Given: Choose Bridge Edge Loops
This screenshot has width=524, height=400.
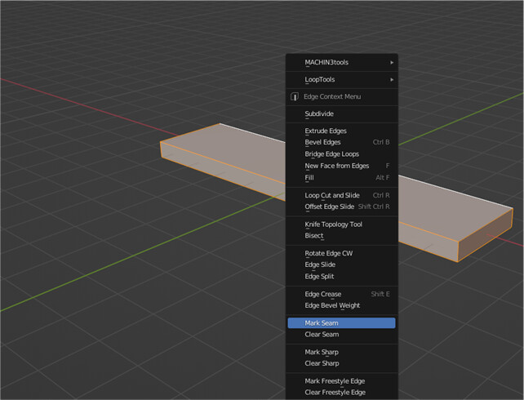Looking at the screenshot, I should (341, 154).
